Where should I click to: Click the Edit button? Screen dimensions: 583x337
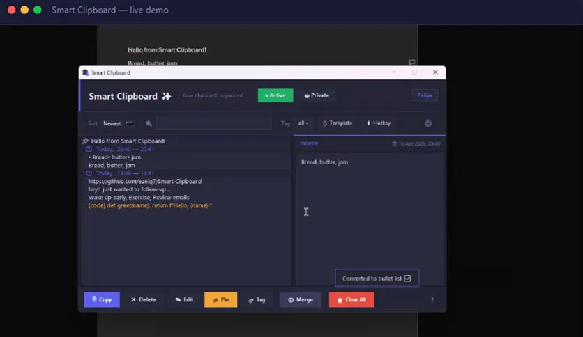coord(184,299)
